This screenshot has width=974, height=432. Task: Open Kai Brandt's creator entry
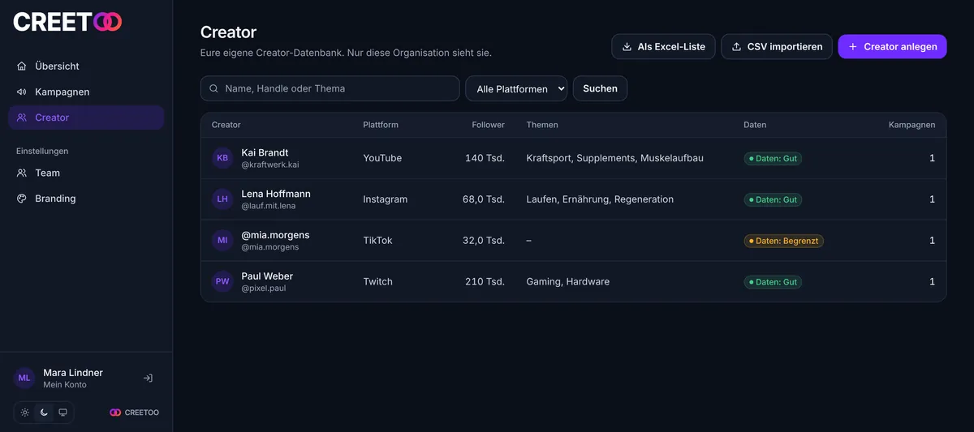click(265, 153)
